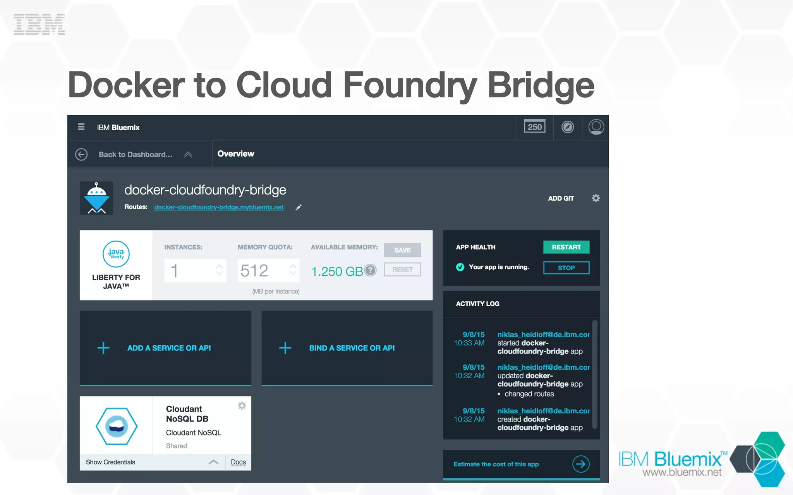Click the Cloudant NoSQL DB hexagon icon

click(x=116, y=426)
